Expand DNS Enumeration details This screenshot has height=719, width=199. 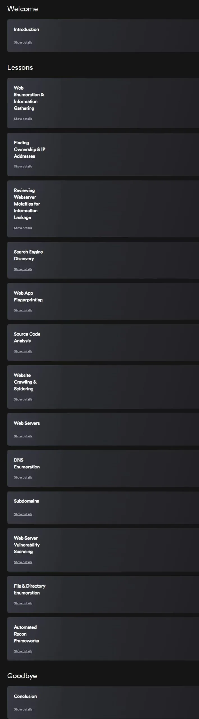point(23,478)
